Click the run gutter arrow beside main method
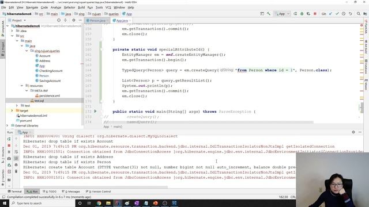This screenshot has height=207, width=369. 95,111
